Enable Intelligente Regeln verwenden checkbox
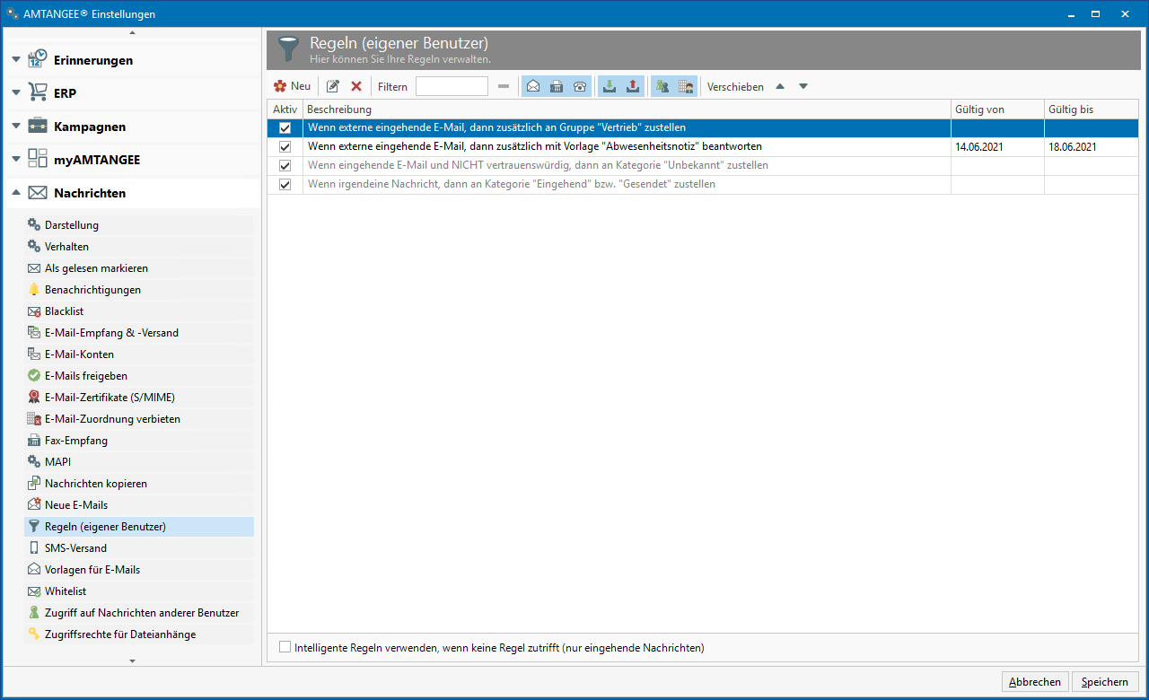The image size is (1149, 700). (x=285, y=647)
